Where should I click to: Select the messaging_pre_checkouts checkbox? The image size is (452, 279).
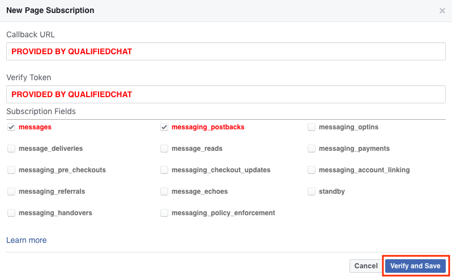(11, 170)
